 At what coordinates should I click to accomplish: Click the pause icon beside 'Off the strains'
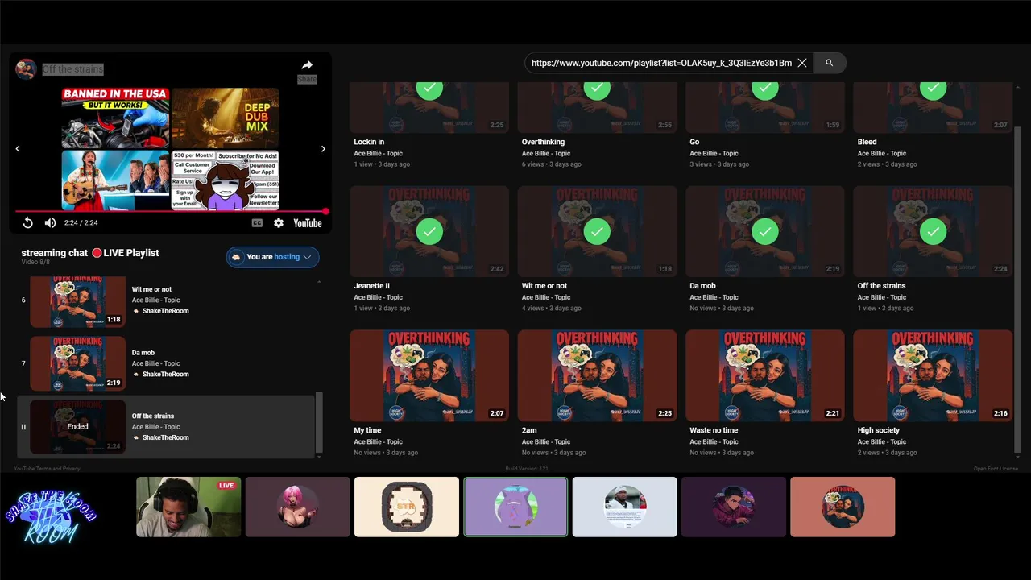[x=23, y=427]
